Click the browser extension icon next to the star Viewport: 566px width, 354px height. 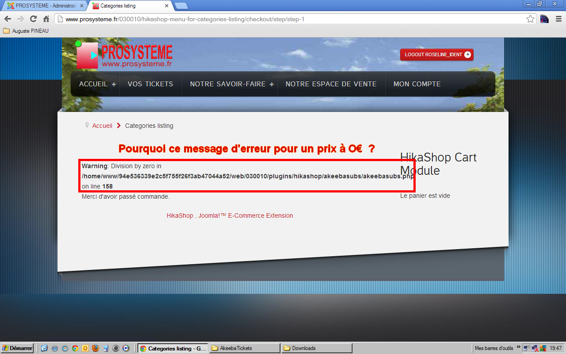[545, 19]
